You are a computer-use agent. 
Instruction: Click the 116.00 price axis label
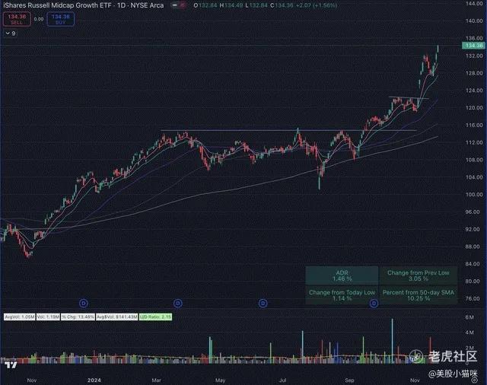[474, 125]
